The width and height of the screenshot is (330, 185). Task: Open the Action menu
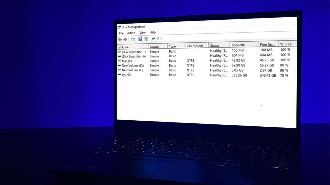click(x=131, y=33)
